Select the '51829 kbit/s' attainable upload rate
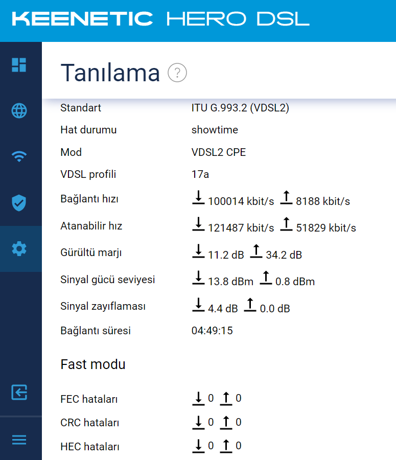Screen dimensions: 396x460 pos(326,227)
